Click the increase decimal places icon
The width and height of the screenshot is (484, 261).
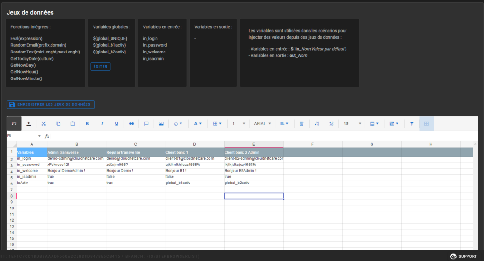331,123
